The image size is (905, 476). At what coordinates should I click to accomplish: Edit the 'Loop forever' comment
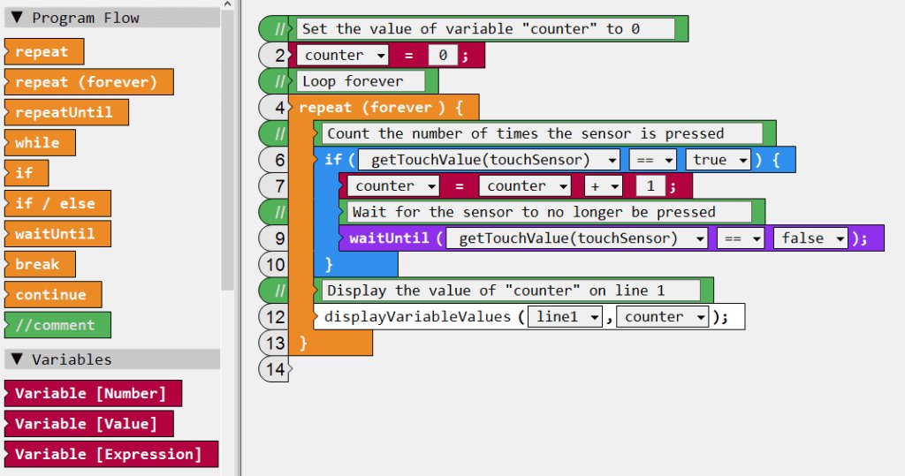[x=361, y=81]
